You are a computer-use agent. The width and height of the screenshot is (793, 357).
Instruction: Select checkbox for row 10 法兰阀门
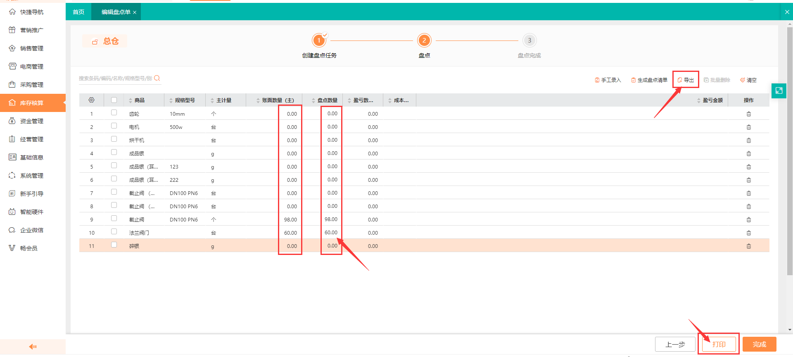click(114, 232)
